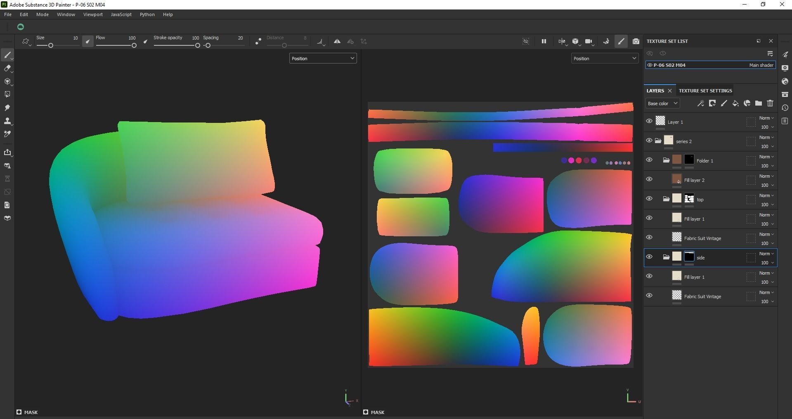This screenshot has width=792, height=419.
Task: Click the green circular status icon
Action: tap(21, 27)
